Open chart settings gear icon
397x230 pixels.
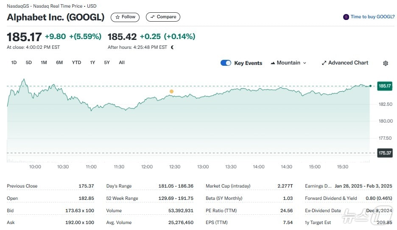tap(386, 63)
